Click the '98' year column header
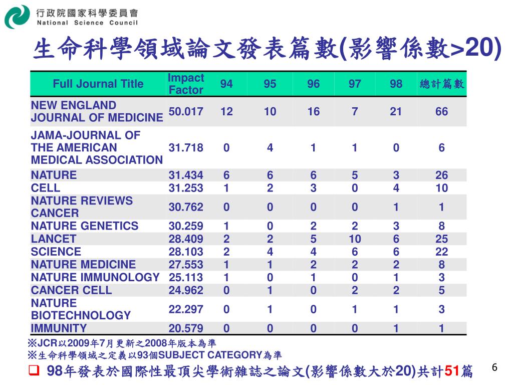 (396, 84)
